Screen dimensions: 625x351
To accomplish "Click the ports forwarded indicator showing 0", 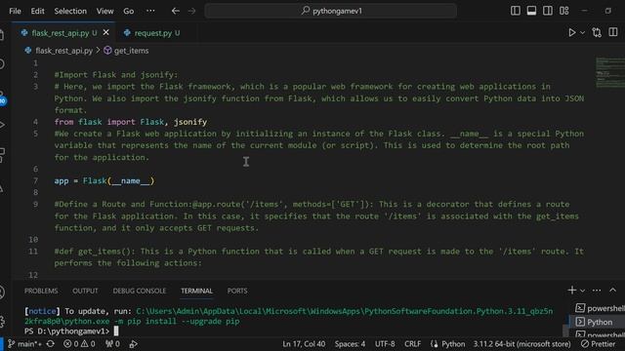I will 112,344.
